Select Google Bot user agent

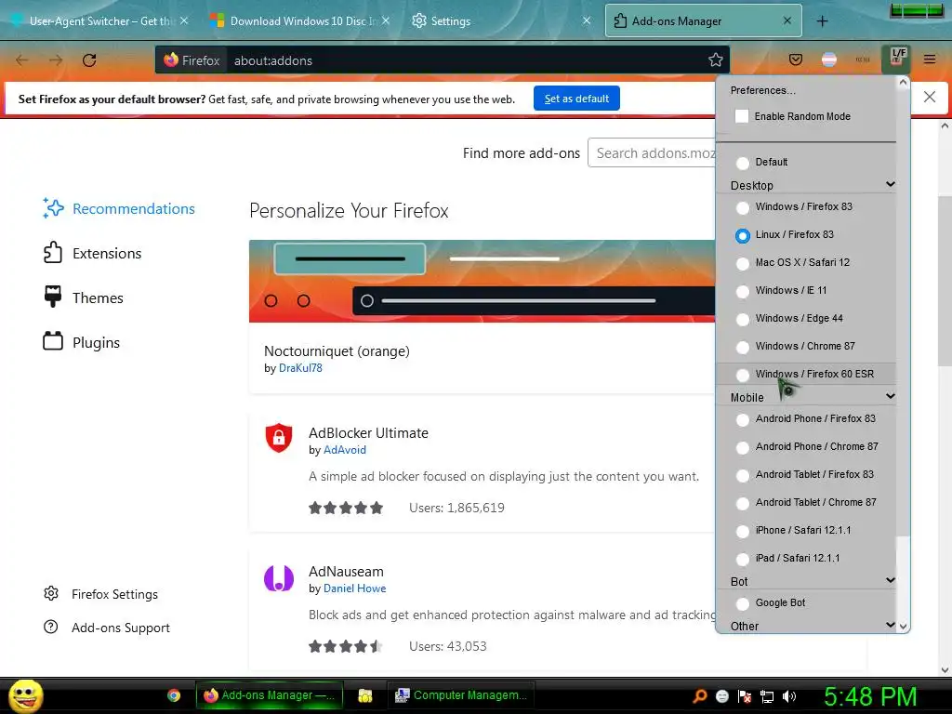pyautogui.click(x=742, y=603)
